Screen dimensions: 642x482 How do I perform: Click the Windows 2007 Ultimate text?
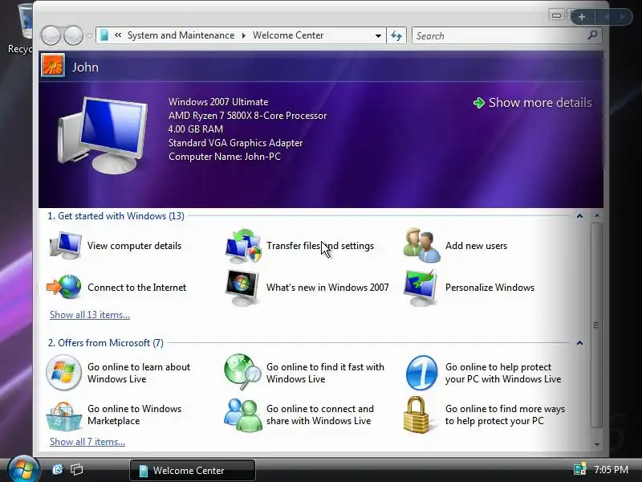(218, 102)
